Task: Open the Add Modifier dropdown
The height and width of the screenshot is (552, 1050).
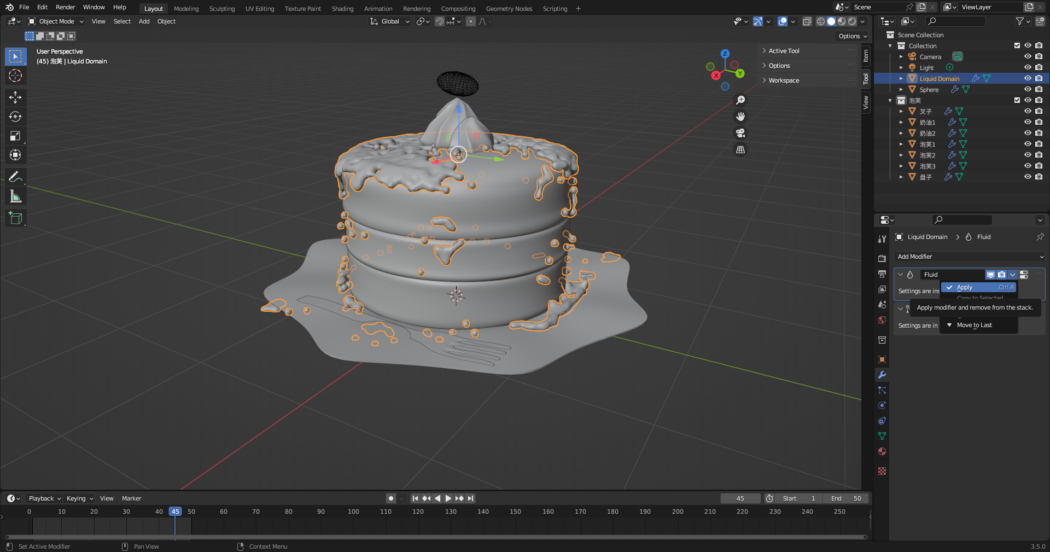Action: click(970, 257)
